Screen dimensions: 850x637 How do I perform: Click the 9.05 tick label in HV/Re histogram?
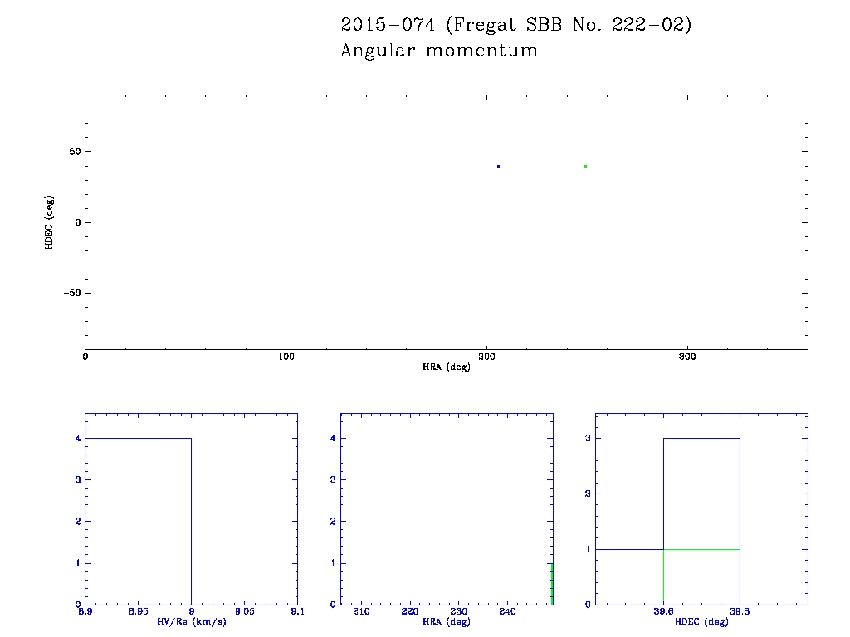pos(244,612)
